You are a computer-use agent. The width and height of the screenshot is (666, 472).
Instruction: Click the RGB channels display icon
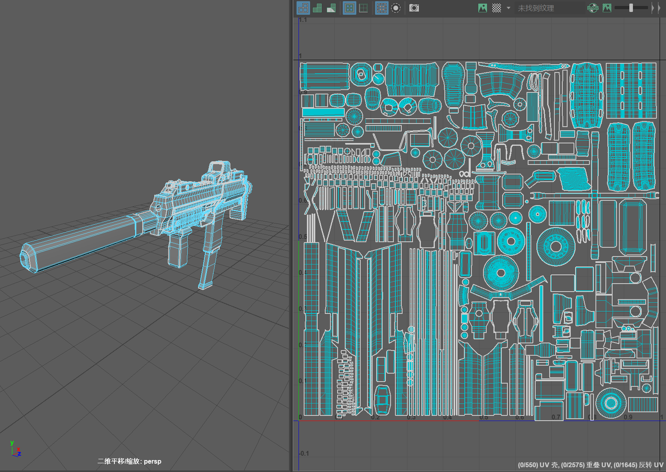coord(593,8)
